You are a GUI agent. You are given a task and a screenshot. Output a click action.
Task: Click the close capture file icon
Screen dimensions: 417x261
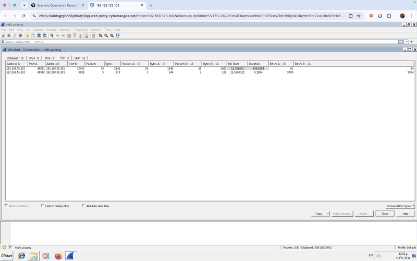[39, 35]
